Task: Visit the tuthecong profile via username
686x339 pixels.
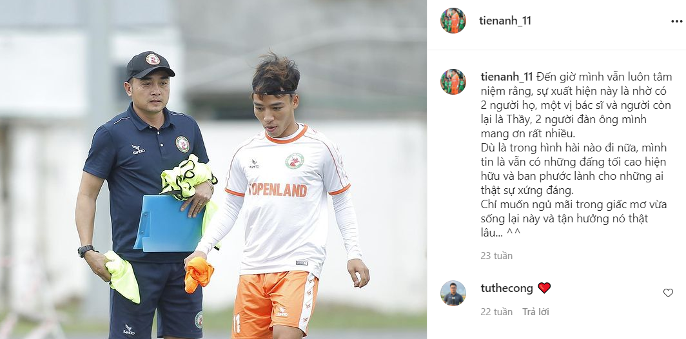Action: point(507,288)
